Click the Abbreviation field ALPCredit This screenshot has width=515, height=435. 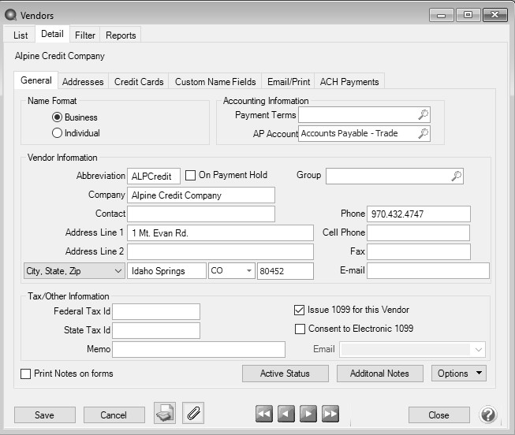[x=154, y=177]
